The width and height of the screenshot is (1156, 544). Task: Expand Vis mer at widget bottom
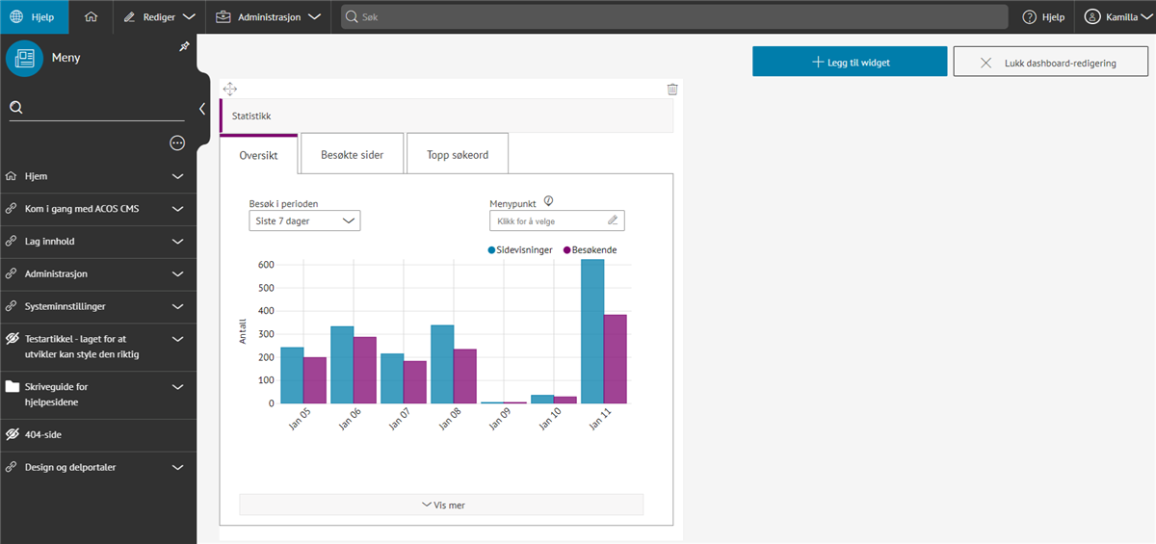(x=441, y=505)
